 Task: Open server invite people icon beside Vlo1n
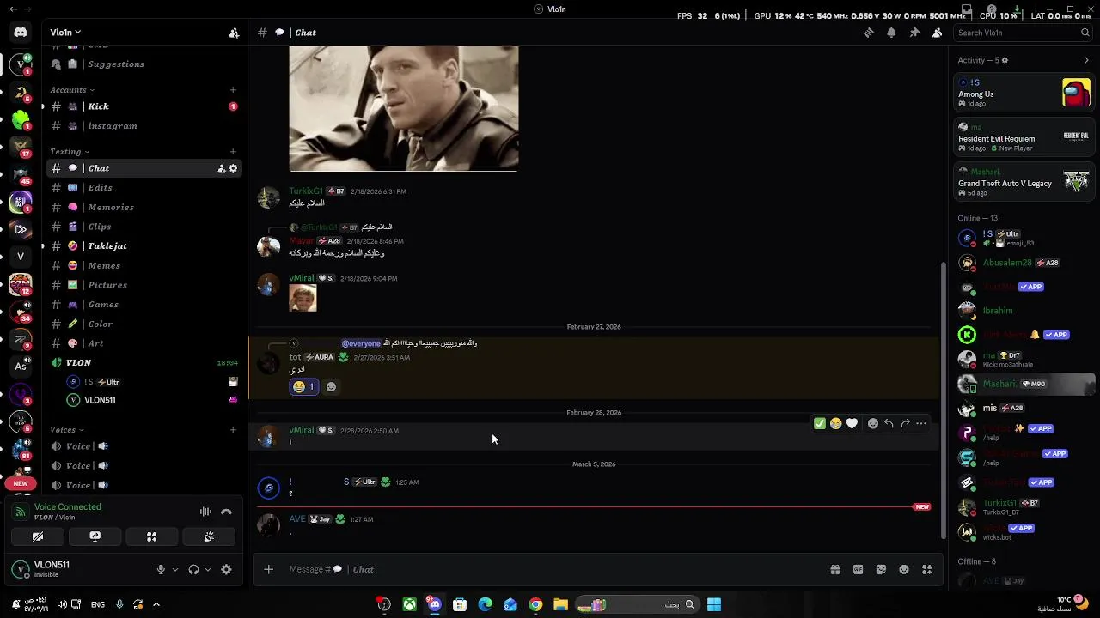pyautogui.click(x=234, y=33)
